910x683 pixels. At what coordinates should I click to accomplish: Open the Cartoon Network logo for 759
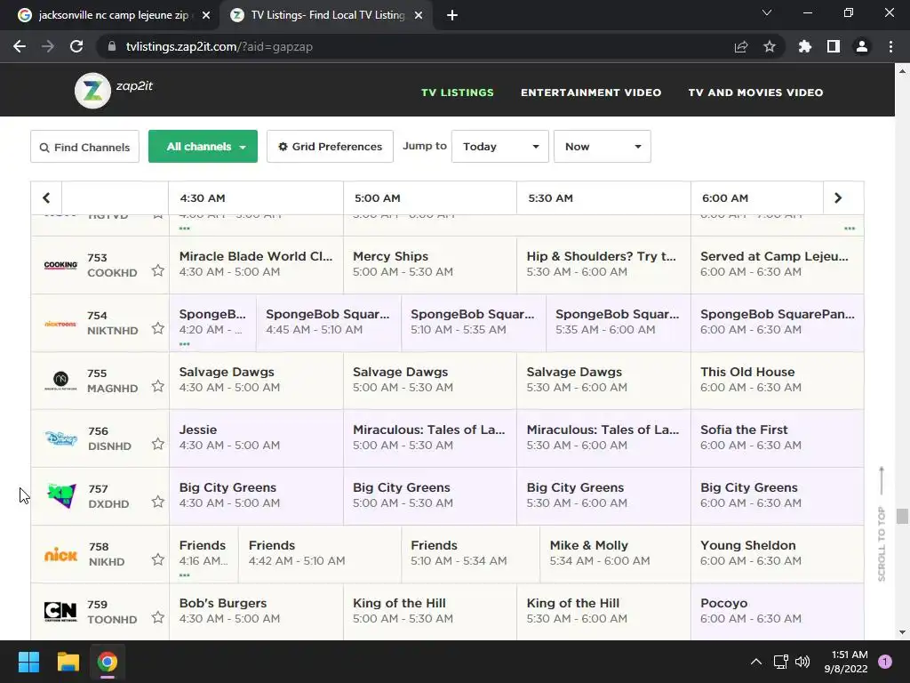pos(60,612)
